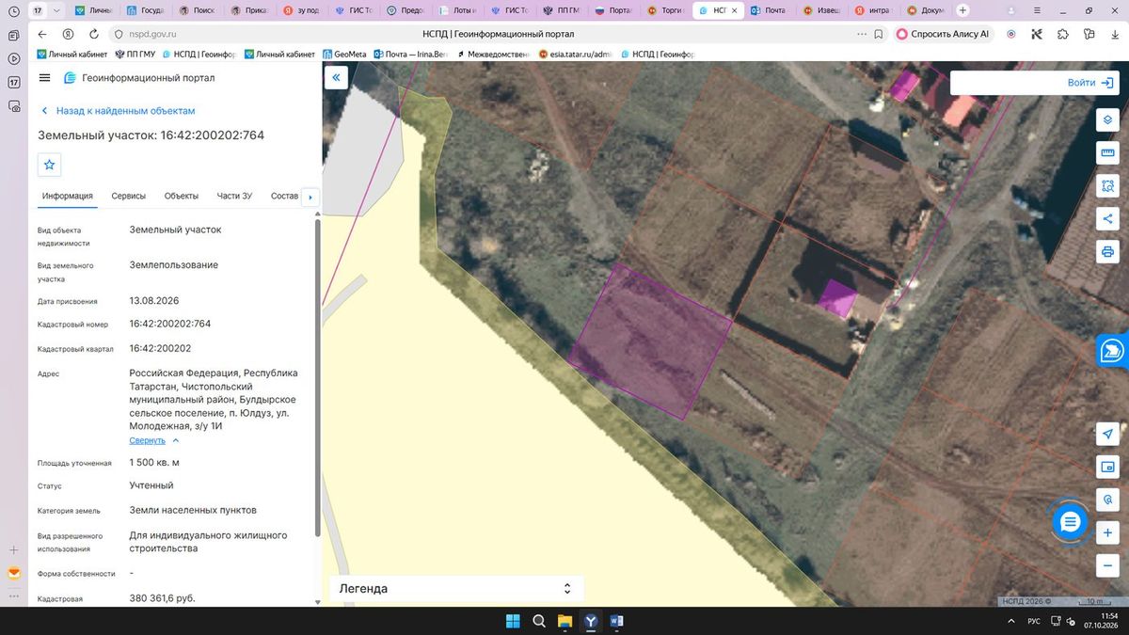Viewport: 1129px width, 635px height.
Task: Collapse the address with Свернуть link
Action: [154, 440]
